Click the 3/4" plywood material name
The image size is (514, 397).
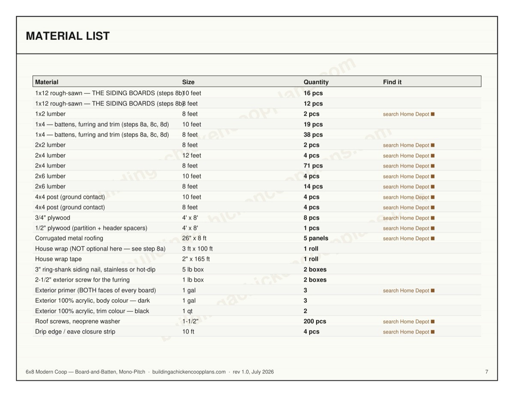coord(53,218)
